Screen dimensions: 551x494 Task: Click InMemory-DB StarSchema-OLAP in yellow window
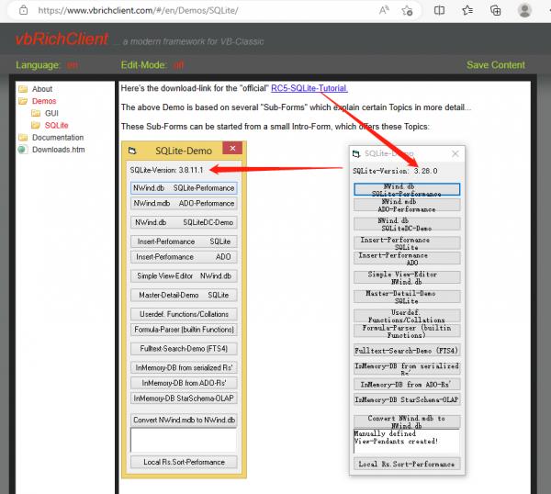(184, 399)
